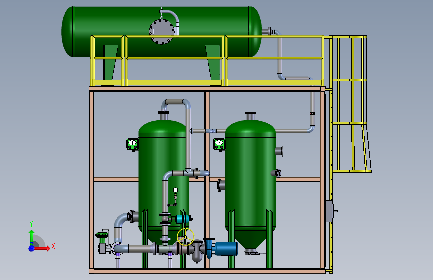Select the gray strainer below the handwheel
The height and width of the screenshot is (280, 433).
(x=197, y=251)
